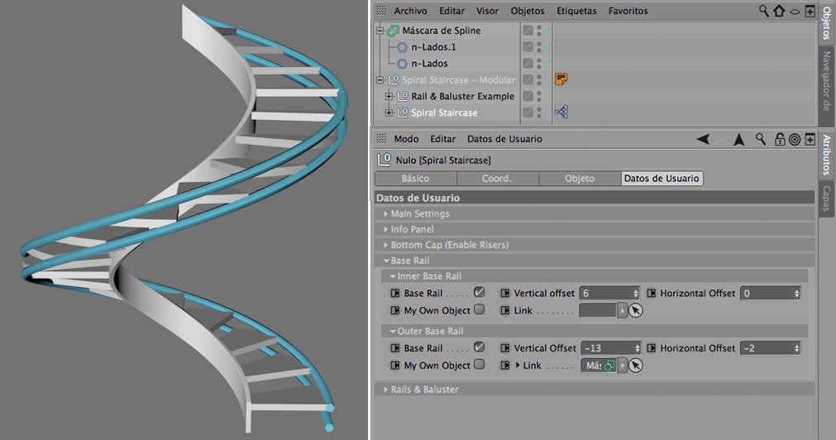
Task: Switch to the Coord. tab
Action: [497, 178]
